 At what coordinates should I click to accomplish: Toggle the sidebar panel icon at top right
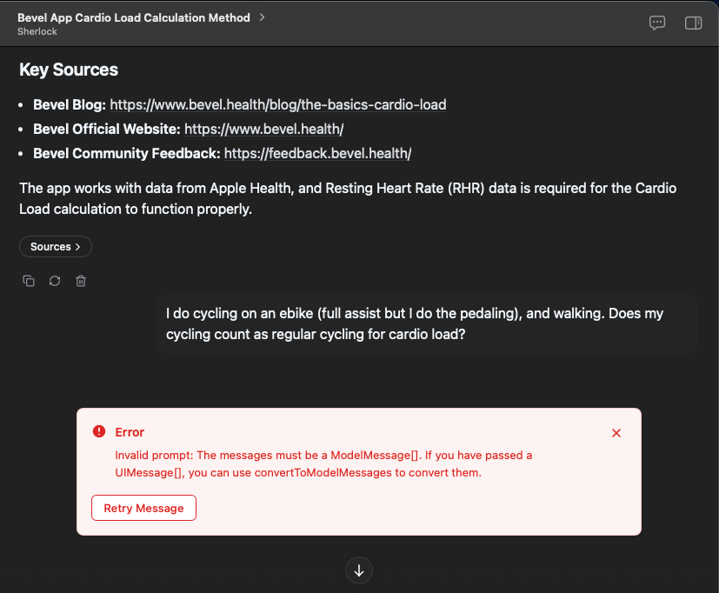[693, 23]
